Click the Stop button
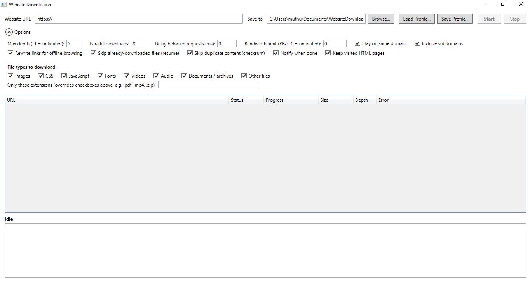The width and height of the screenshot is (530, 282). pos(515,19)
